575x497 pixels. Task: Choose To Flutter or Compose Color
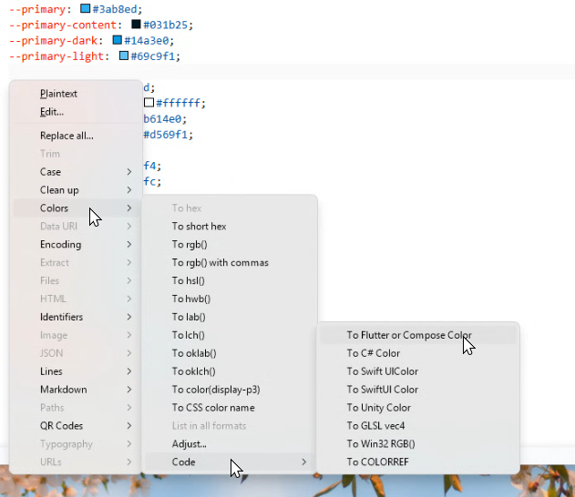tap(409, 335)
